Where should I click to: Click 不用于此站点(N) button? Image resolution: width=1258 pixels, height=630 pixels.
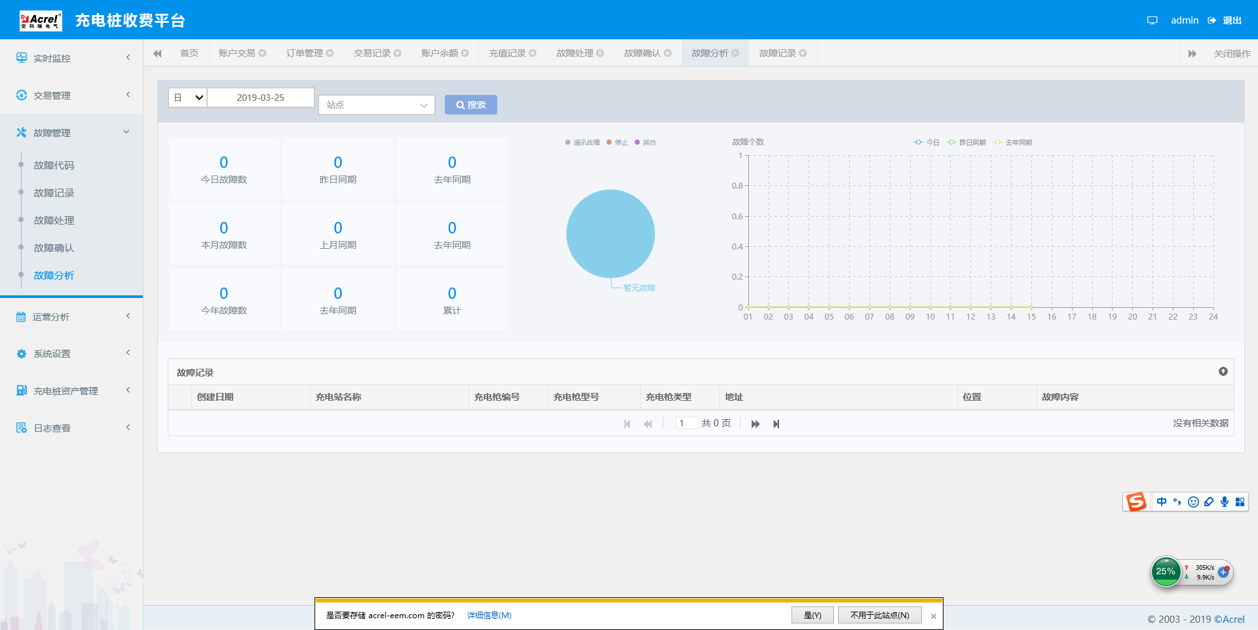coord(879,615)
